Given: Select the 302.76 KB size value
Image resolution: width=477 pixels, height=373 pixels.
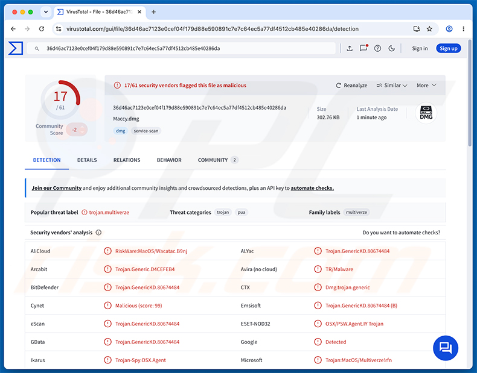Looking at the screenshot, I should [328, 118].
